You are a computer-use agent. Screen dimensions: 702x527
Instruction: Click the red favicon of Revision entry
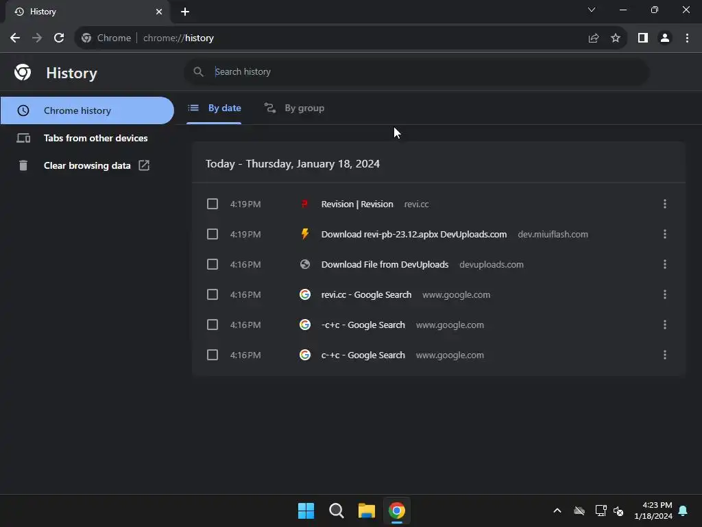click(305, 204)
